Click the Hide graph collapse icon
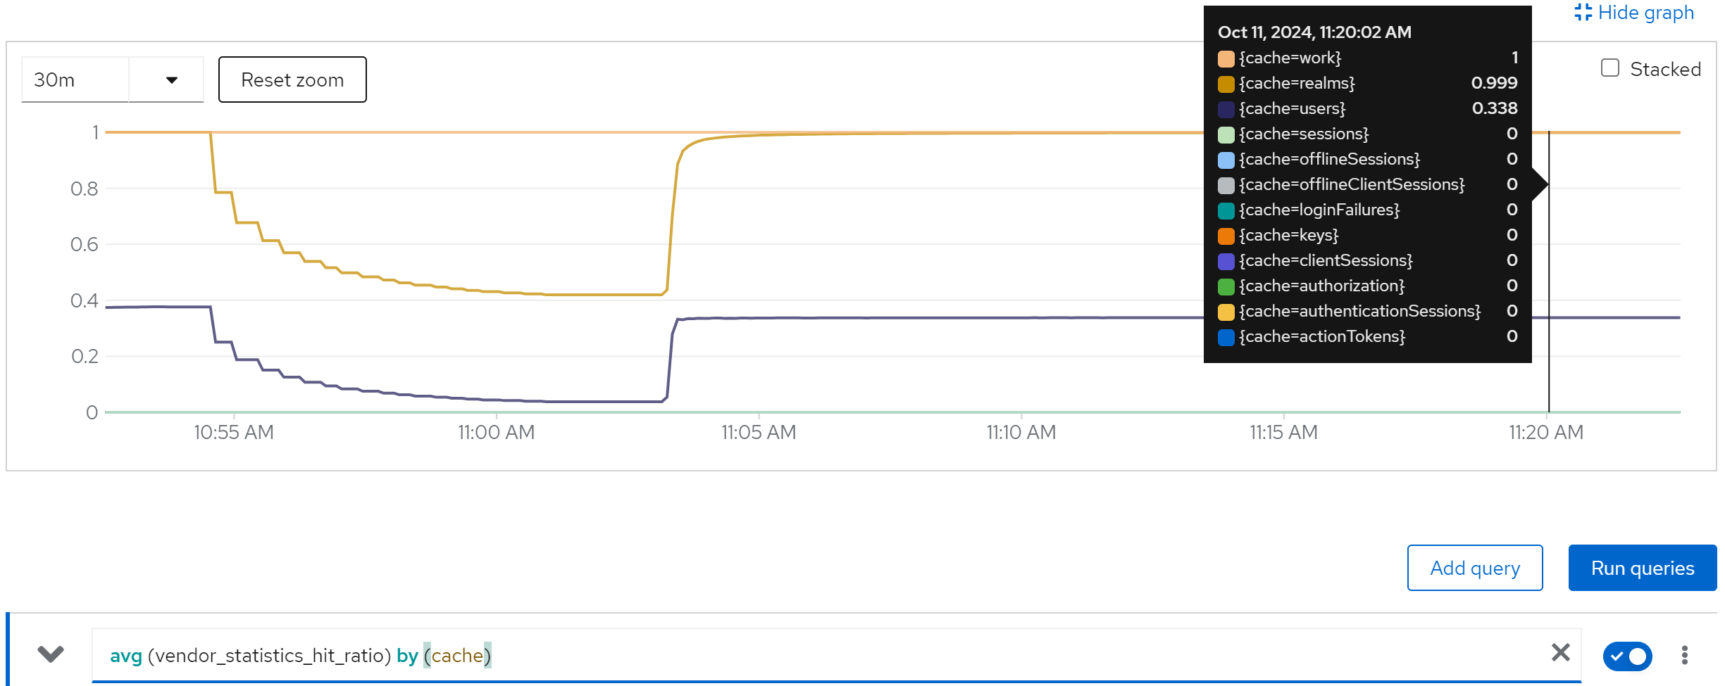This screenshot has width=1725, height=686. [1583, 13]
